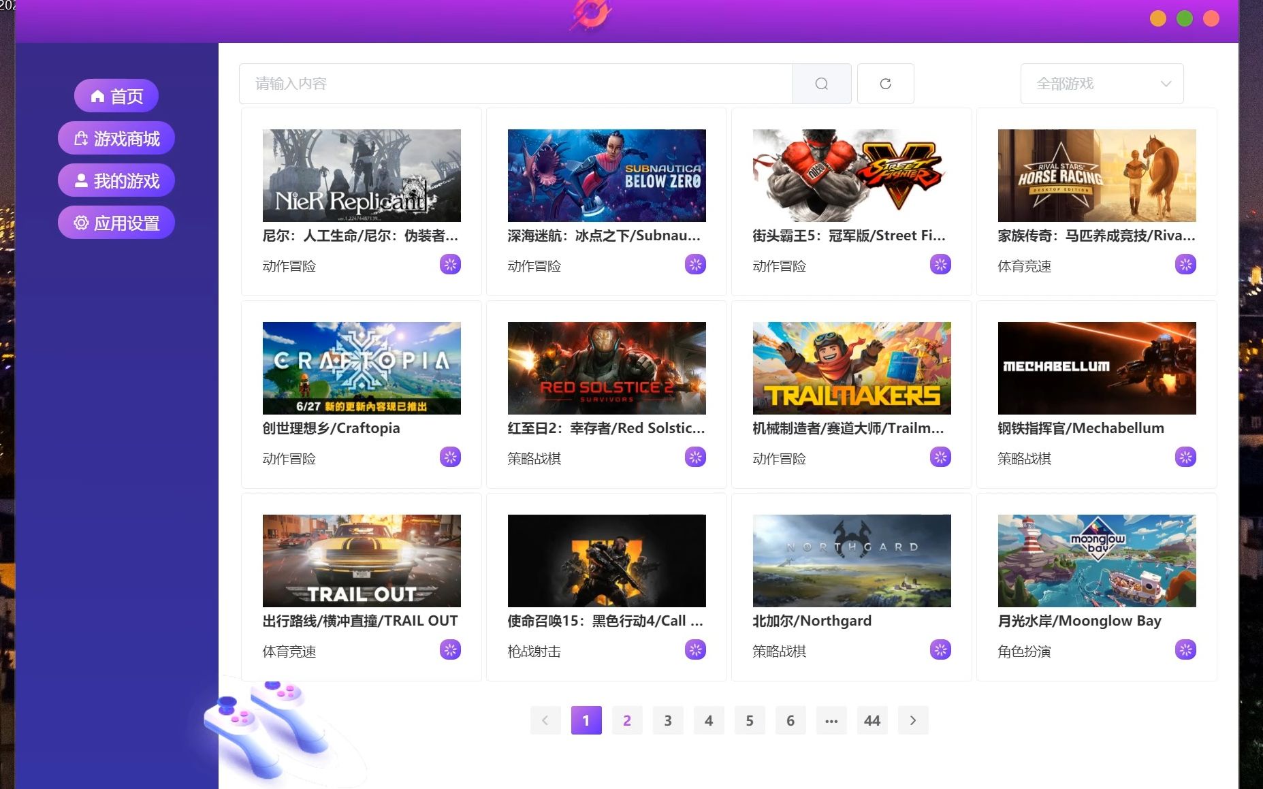This screenshot has height=789, width=1263.
Task: Click the purple icon on the Mechabellum card
Action: 1185,457
